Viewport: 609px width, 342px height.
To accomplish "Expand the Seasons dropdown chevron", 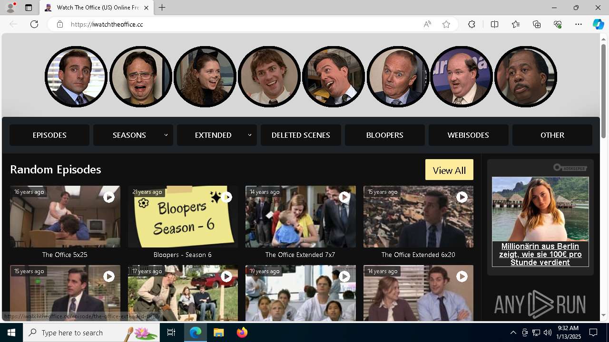I will [166, 135].
